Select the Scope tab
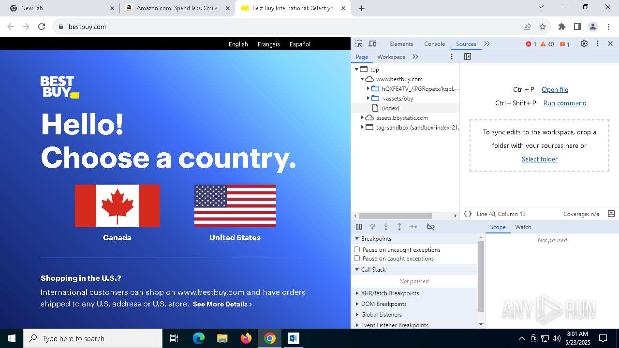 coord(498,227)
